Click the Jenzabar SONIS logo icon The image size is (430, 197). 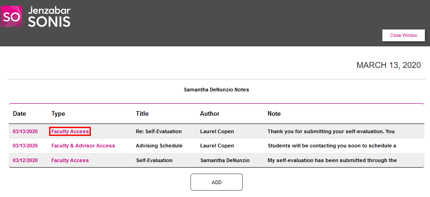point(11,17)
